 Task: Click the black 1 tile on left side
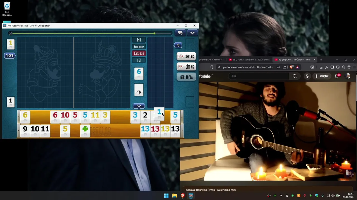11,102
